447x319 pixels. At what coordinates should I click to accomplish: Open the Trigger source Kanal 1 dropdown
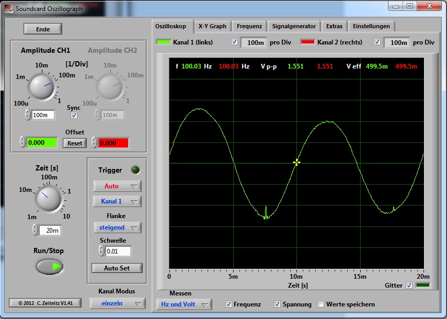(x=117, y=201)
